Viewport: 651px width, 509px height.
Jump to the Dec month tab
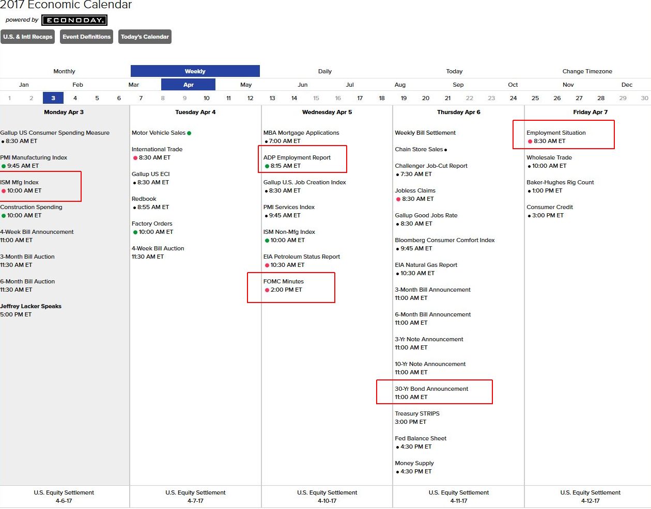click(x=627, y=85)
